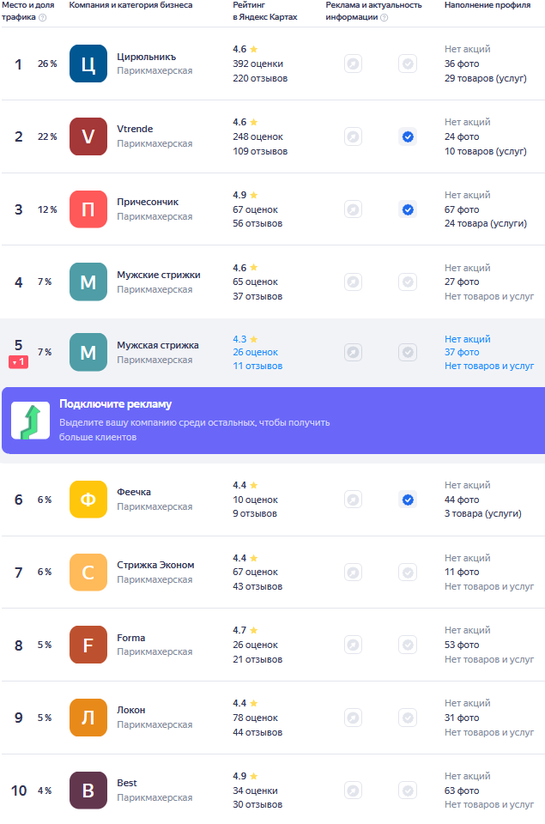The width and height of the screenshot is (545, 824).
Task: Click the Цирюльникъ blue Ц logo
Action: click(88, 64)
